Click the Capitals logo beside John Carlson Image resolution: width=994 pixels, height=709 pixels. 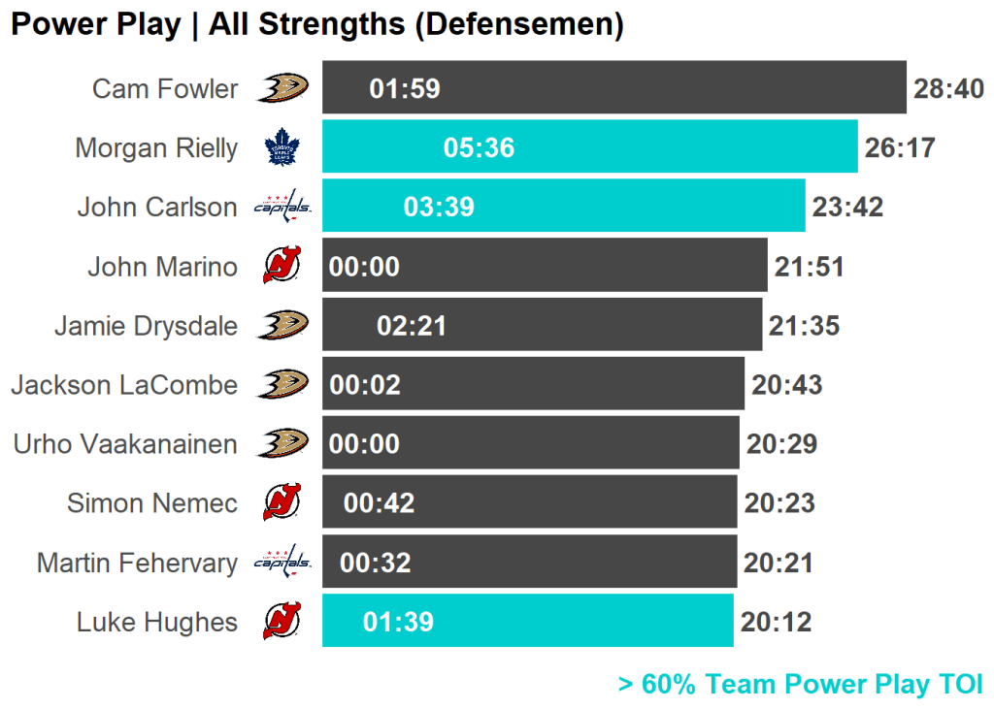282,207
